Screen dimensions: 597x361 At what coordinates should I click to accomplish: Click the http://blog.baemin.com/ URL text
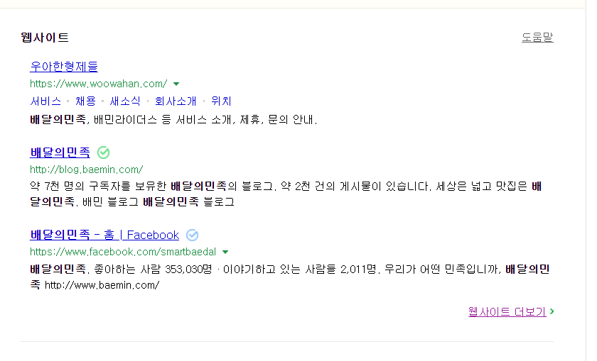(x=87, y=169)
